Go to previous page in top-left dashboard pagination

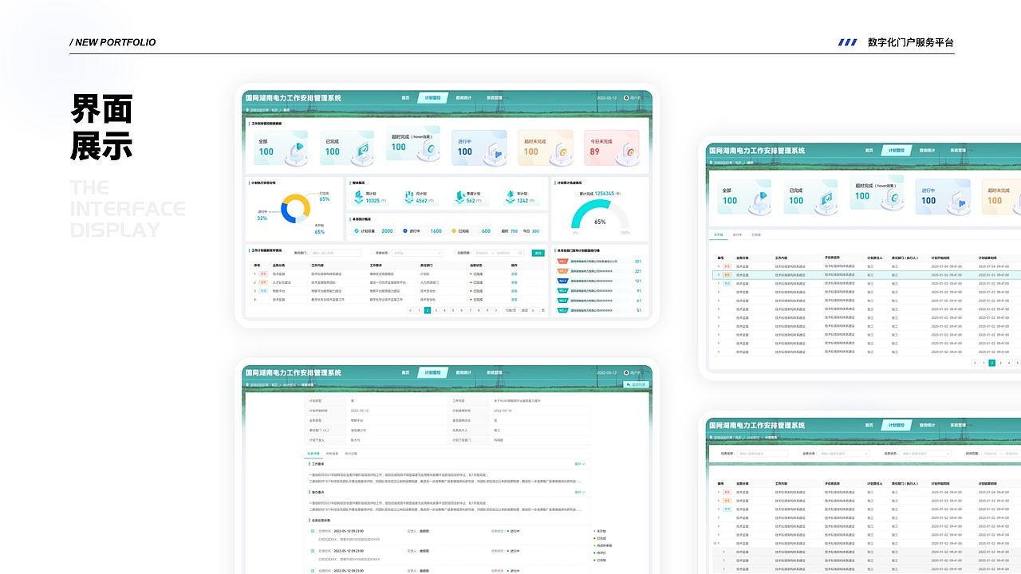(411, 310)
